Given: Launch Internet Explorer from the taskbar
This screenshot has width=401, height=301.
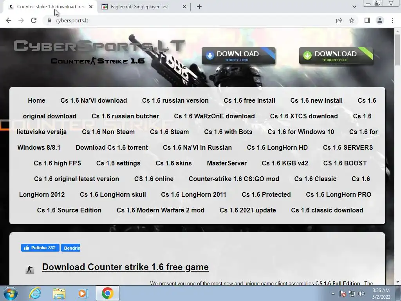Looking at the screenshot, I should click(35, 293).
